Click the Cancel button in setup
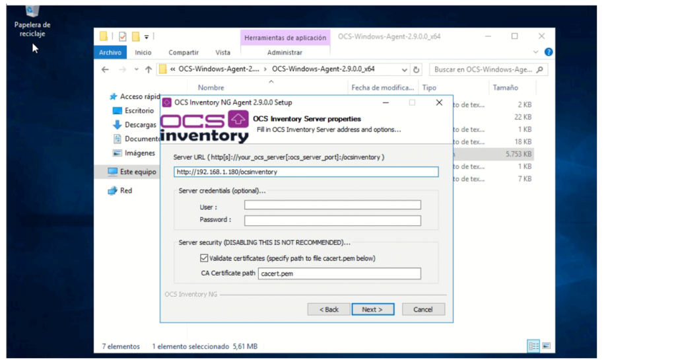Screen dimensions: 676x364 coord(423,309)
